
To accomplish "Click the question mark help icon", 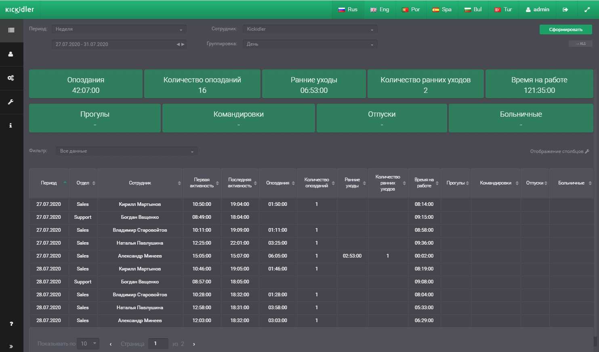I will [x=11, y=324].
